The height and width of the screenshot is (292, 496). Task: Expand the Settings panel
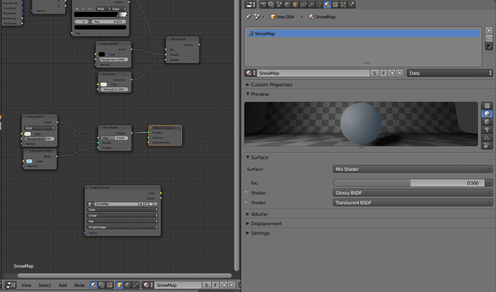coord(260,233)
